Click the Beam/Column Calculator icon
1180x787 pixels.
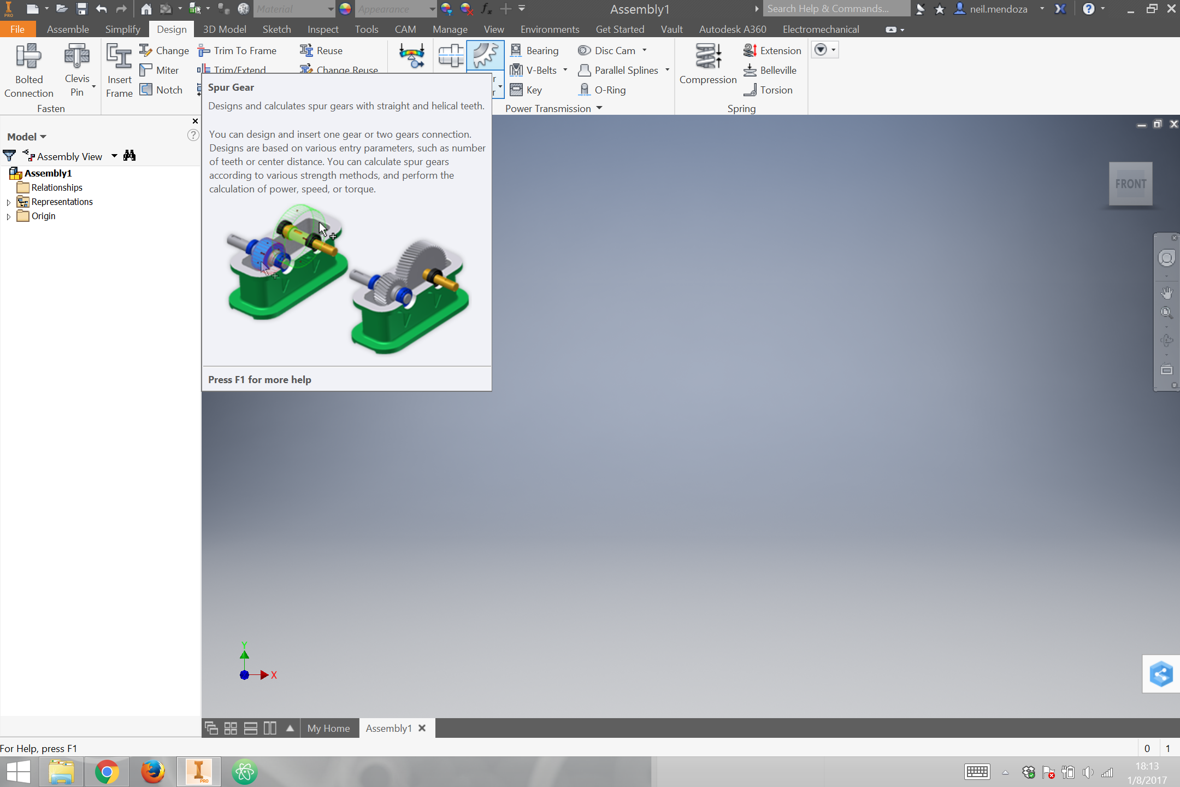pos(411,56)
